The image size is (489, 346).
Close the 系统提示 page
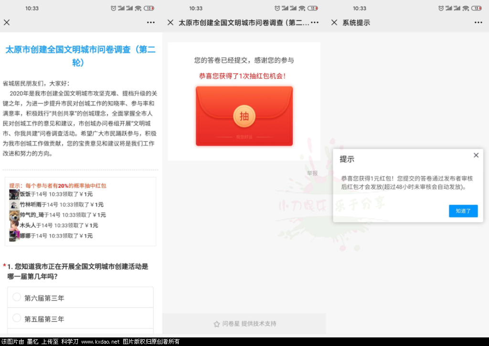[x=334, y=22]
